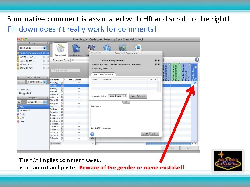Click the info circle next to DiBiasio

62,139
